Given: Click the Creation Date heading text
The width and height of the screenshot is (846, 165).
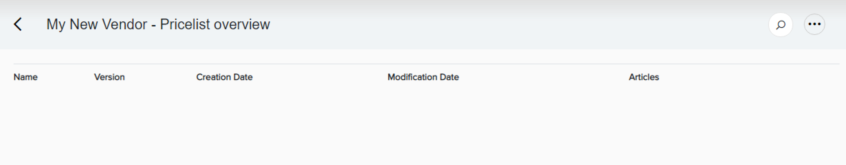Looking at the screenshot, I should [x=225, y=77].
